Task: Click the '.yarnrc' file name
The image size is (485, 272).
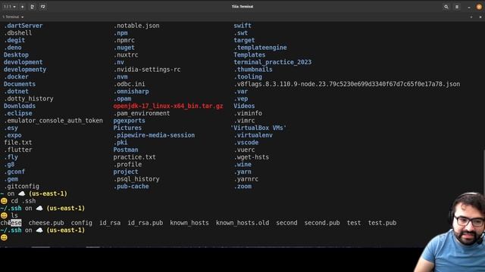Action: click(246, 179)
